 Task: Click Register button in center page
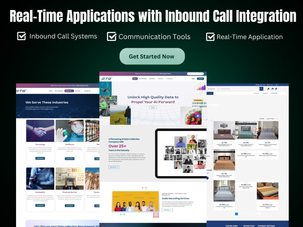[x=200, y=79]
